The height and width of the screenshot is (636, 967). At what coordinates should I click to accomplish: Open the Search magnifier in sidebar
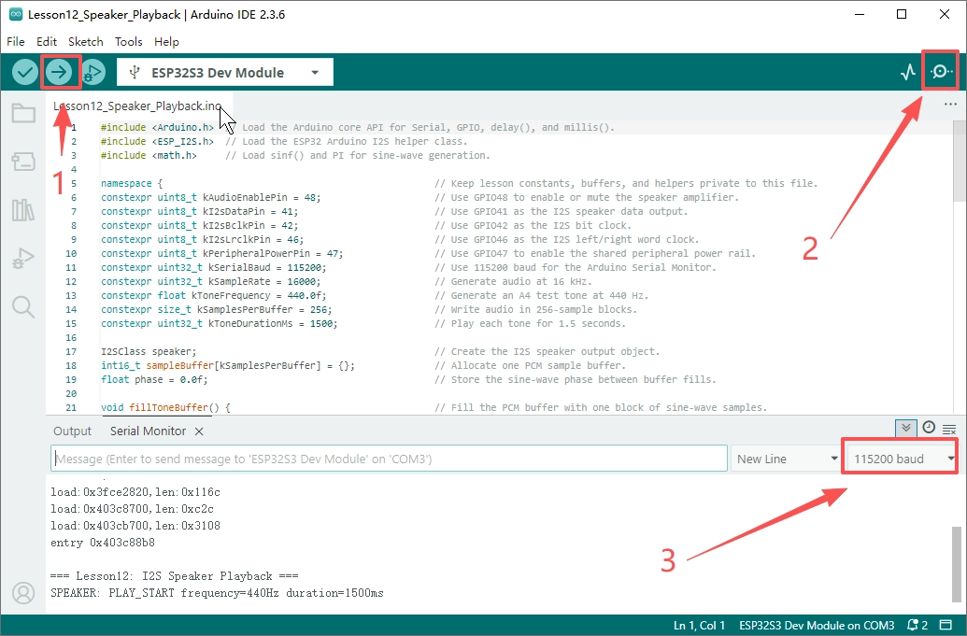(23, 306)
